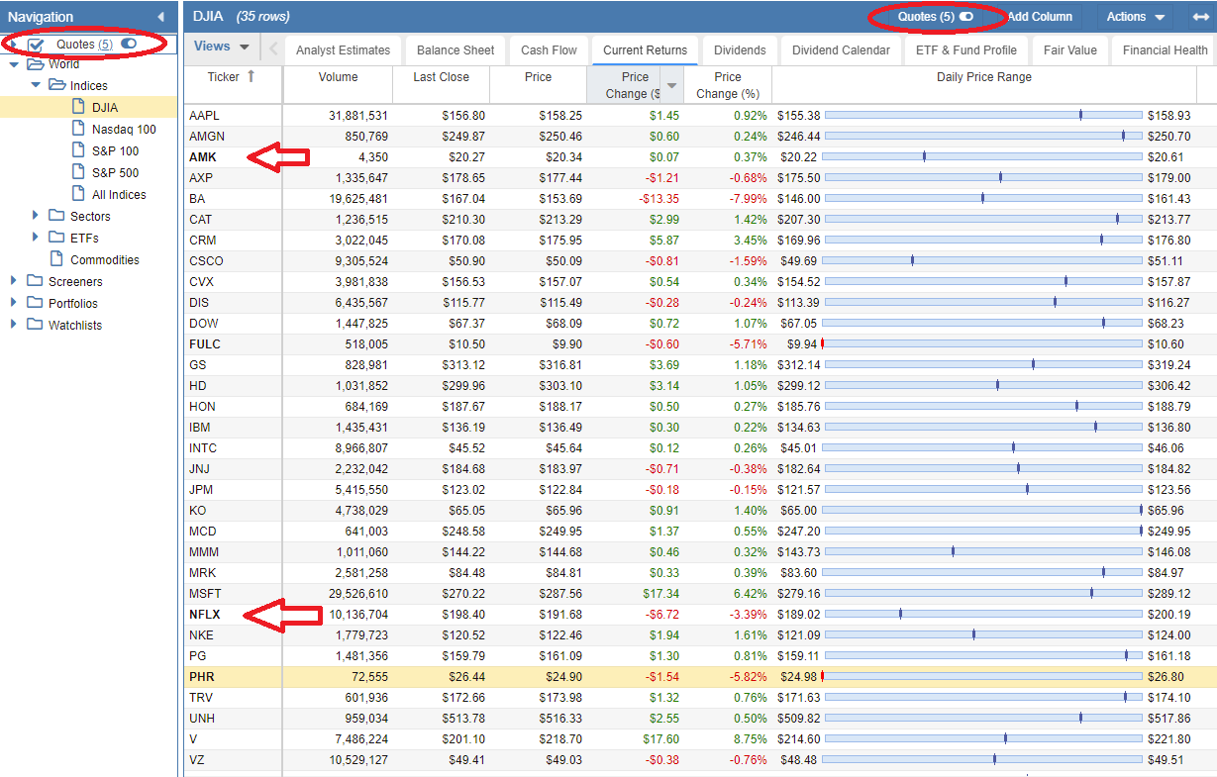Expand the Sectors tree node
This screenshot has height=777, width=1217.
tap(36, 216)
